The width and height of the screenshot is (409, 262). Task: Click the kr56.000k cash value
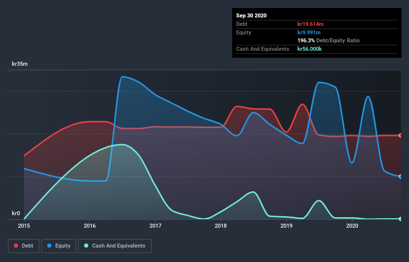310,49
